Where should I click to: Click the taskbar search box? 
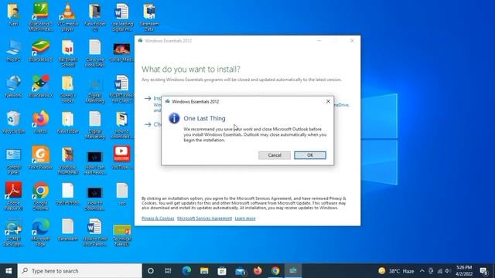pyautogui.click(x=80, y=271)
